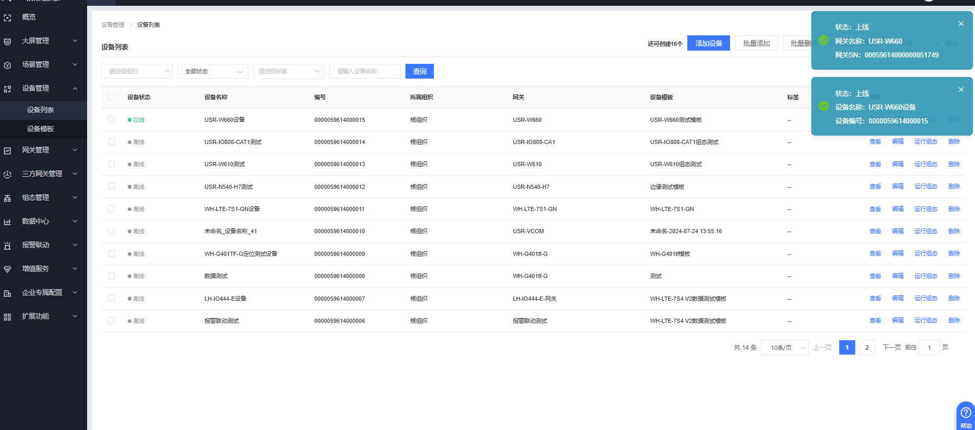This screenshot has height=430, width=975.
Task: Open 设备模板 submenu item
Action: pos(41,129)
